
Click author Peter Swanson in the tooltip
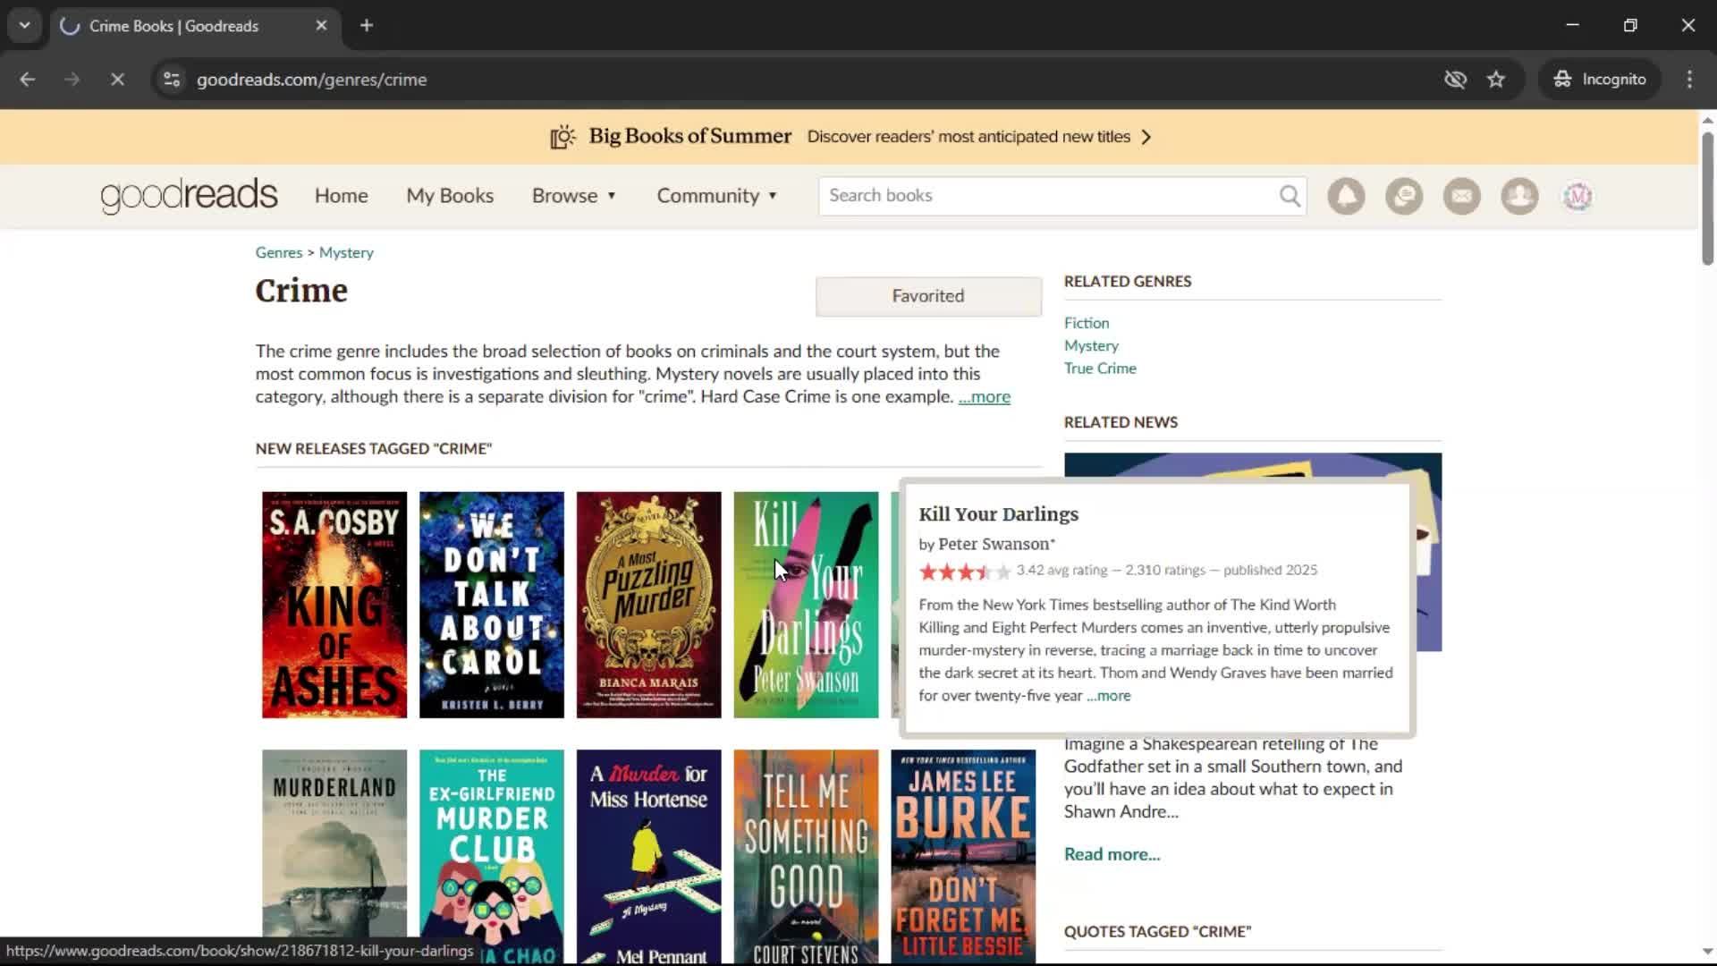pos(994,544)
